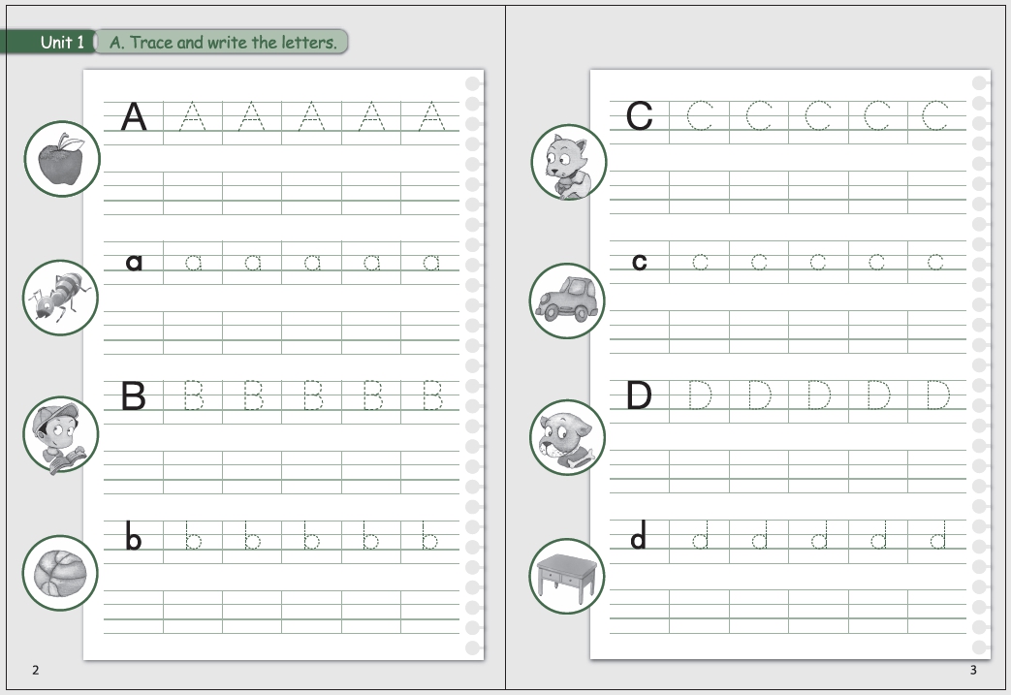The width and height of the screenshot is (1011, 695).
Task: Click the toy car picture
Action: pyautogui.click(x=569, y=300)
